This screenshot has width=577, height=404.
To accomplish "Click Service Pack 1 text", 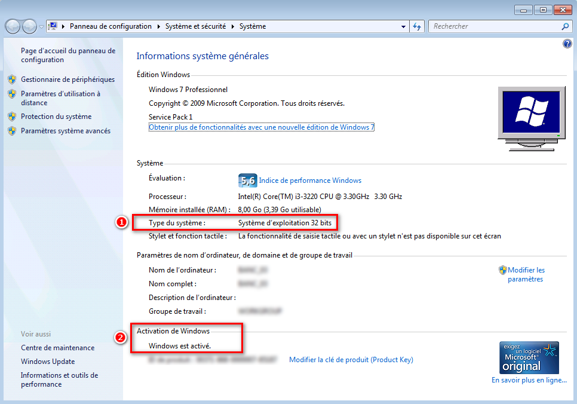I will point(170,117).
